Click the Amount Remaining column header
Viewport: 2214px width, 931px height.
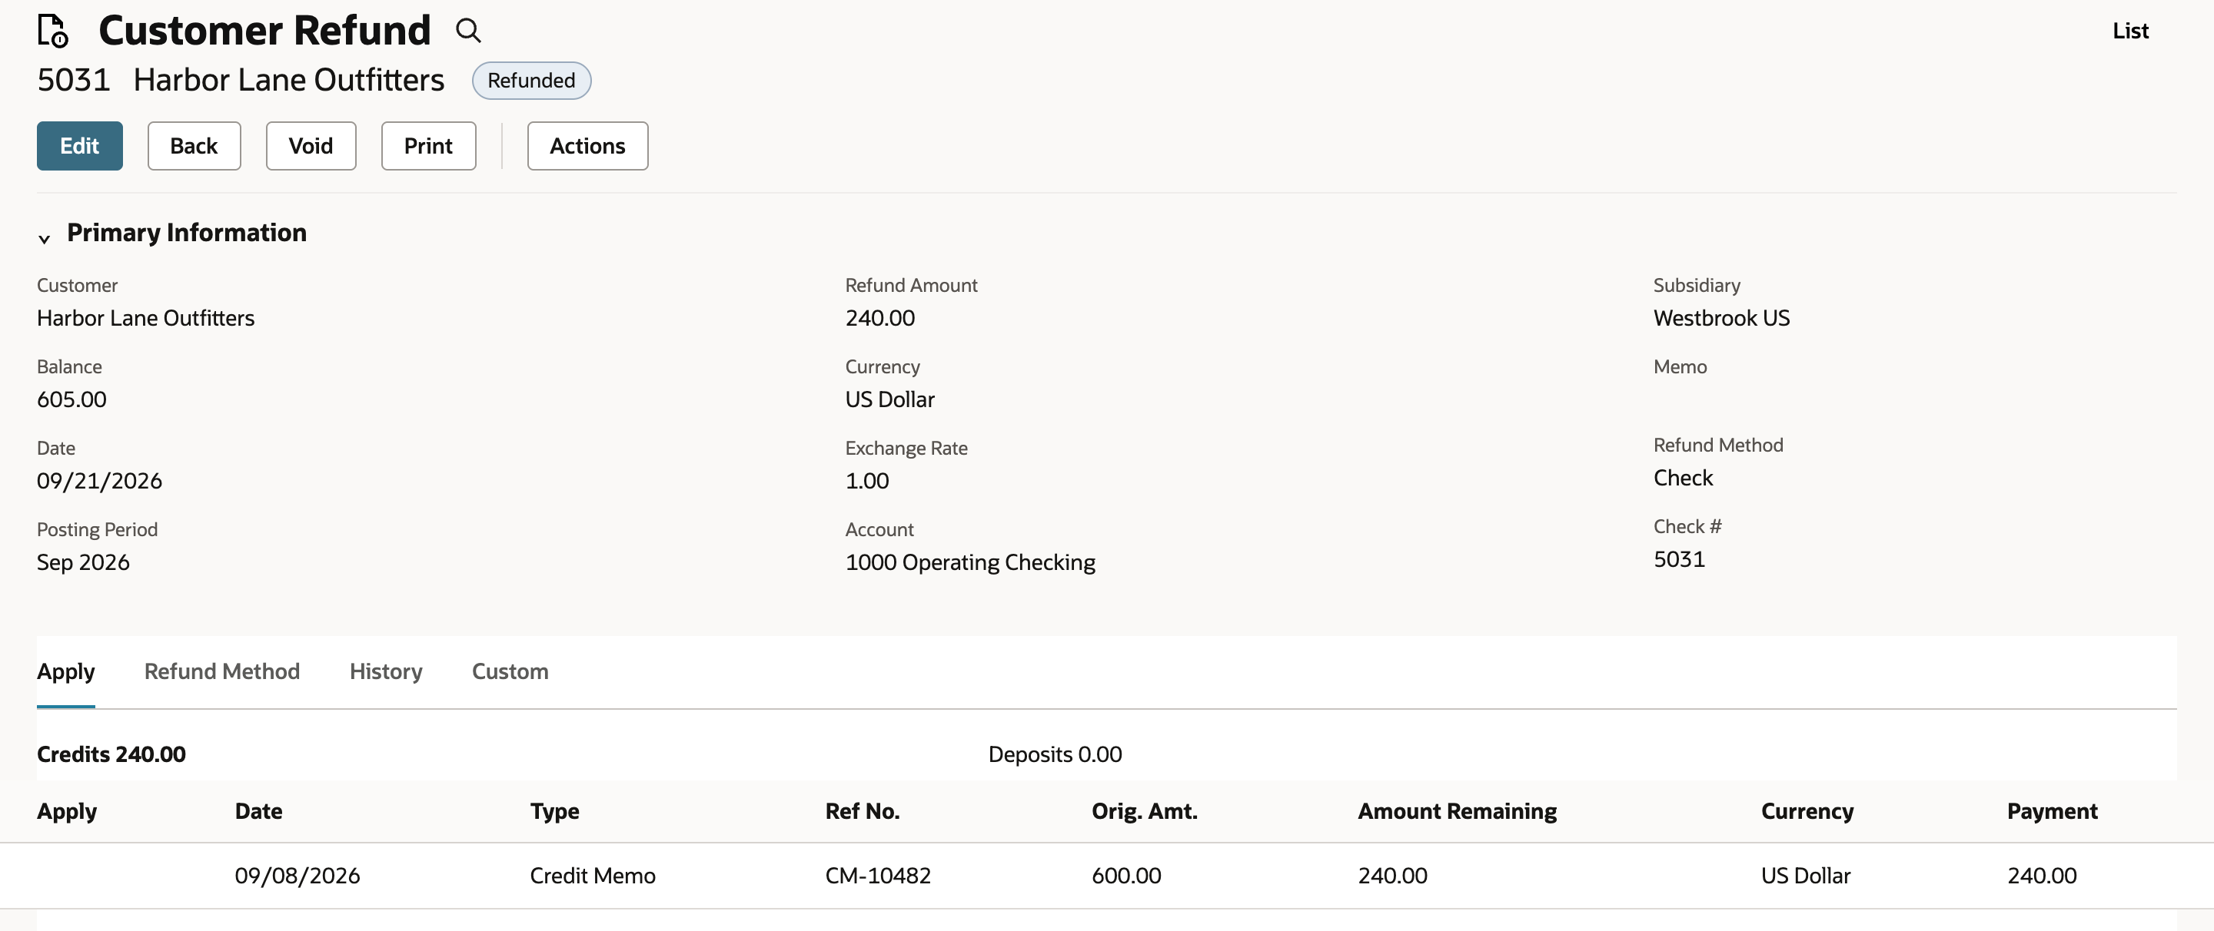(x=1457, y=810)
